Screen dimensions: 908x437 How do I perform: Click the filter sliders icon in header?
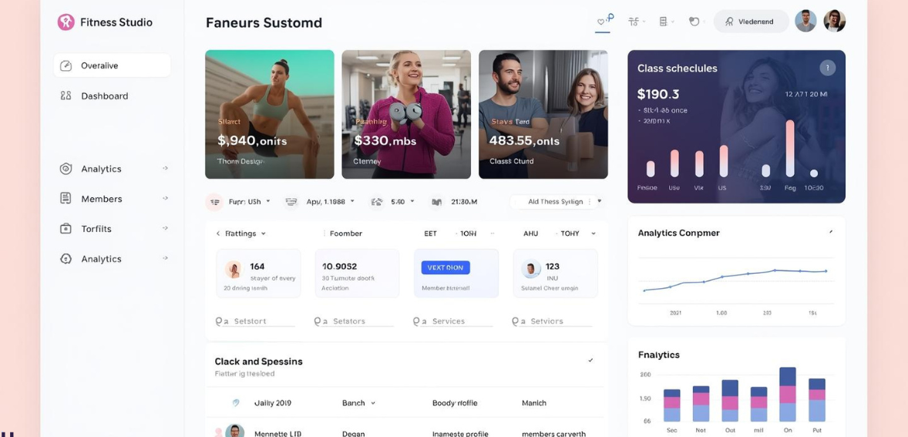click(x=634, y=22)
